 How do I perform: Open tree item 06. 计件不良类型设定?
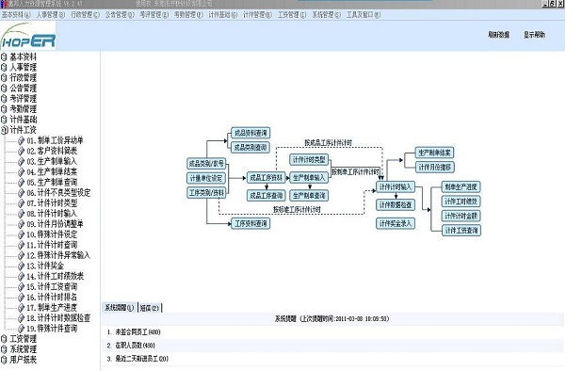(x=58, y=192)
